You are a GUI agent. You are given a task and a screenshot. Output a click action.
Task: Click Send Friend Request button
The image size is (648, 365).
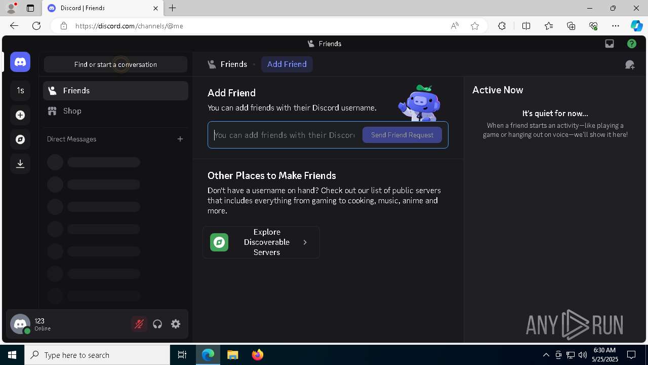coord(402,135)
